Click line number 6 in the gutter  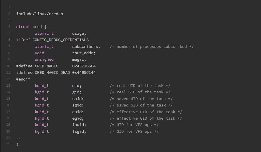click(x=9, y=40)
